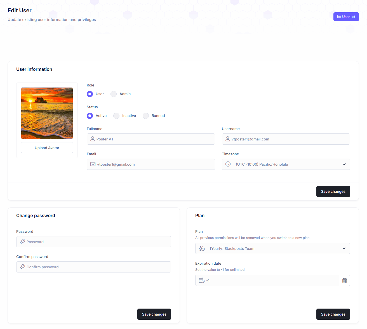Click the boxes icon in Plan selector

[x=202, y=248]
